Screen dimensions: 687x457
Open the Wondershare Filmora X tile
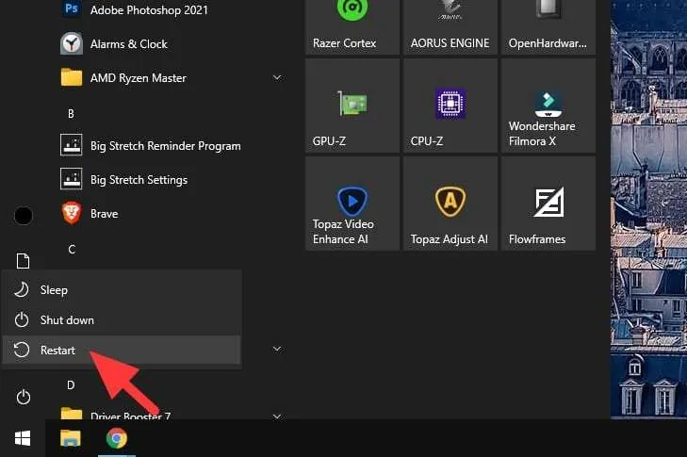coord(548,106)
